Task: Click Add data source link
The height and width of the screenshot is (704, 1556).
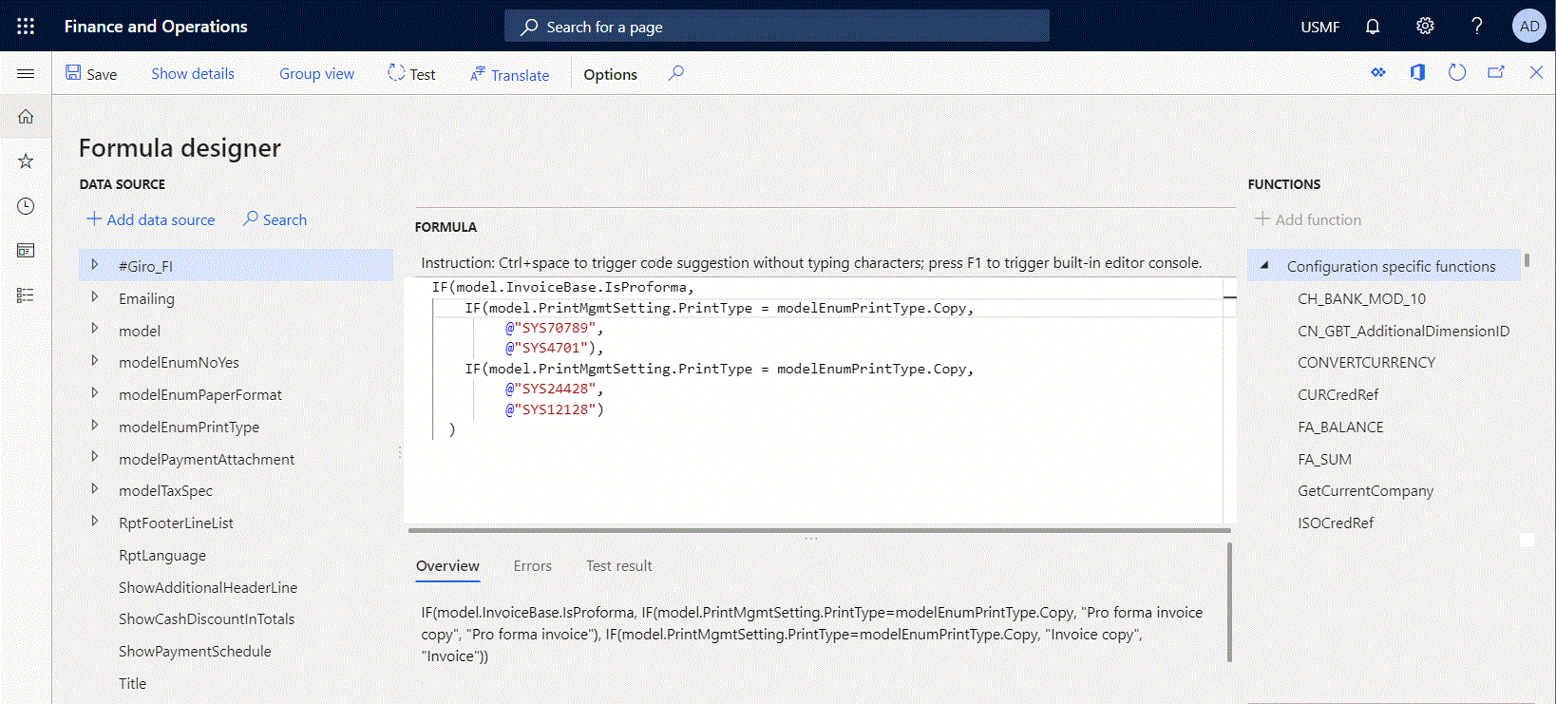Action: pos(151,219)
